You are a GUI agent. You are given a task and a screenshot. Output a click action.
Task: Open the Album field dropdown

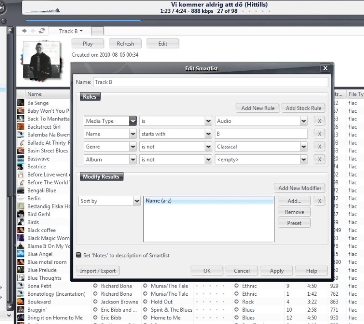tap(133, 159)
